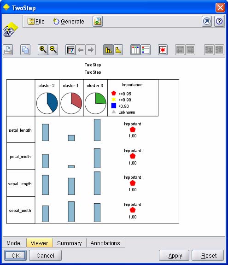This screenshot has height=265, width=228.
Task: Close the TwoStep window
Action: (x=220, y=8)
